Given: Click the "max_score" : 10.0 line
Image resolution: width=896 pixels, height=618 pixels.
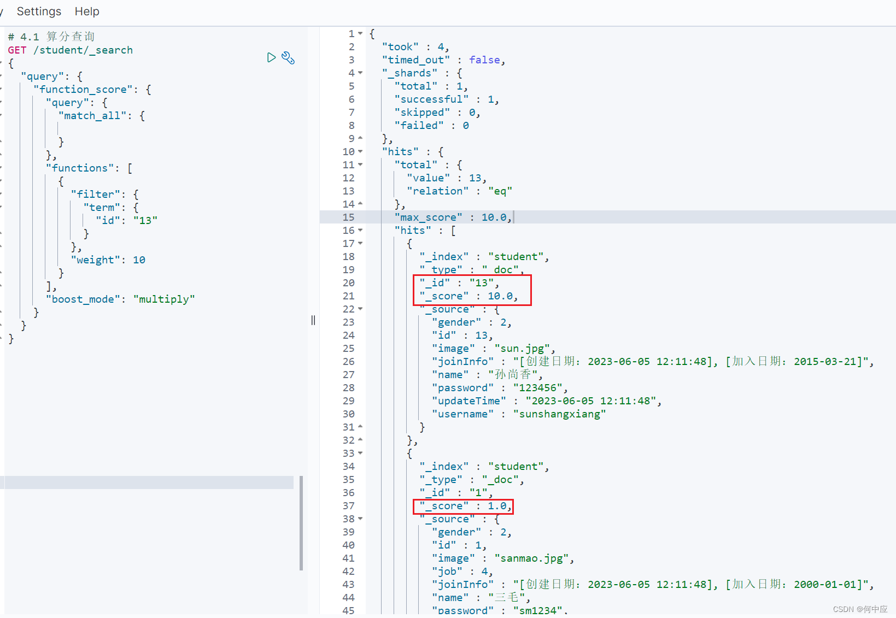Looking at the screenshot, I should [x=453, y=217].
